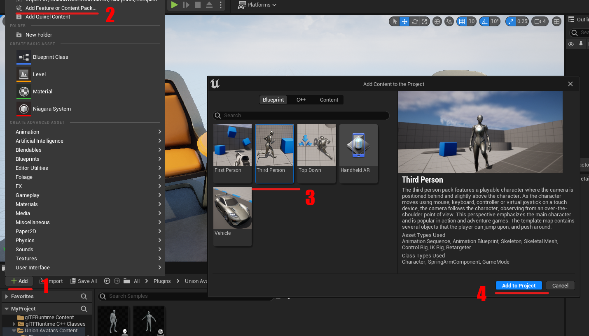The height and width of the screenshot is (336, 589).
Task: Select the Third Person template
Action: pyautogui.click(x=274, y=154)
